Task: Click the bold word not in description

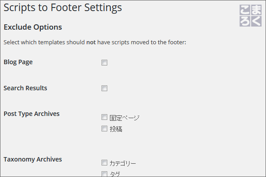Action: [91, 42]
